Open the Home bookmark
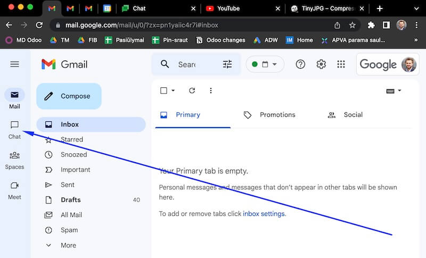Screen dimensions: 426x258 click(299, 40)
